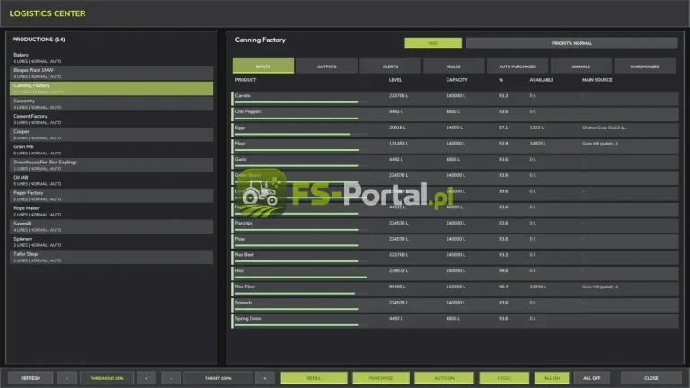Open the Auto Purchases tab

[x=517, y=66]
